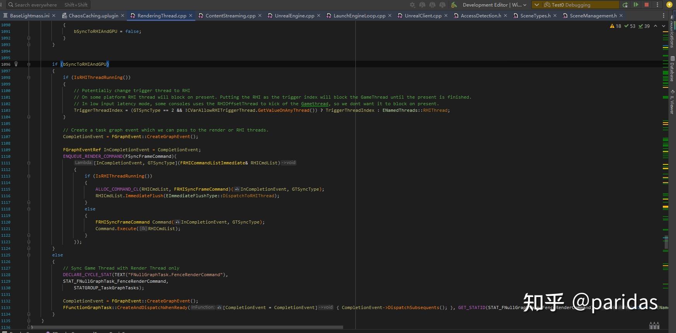Open the Database side panel
The width and height of the screenshot is (676, 333).
(x=673, y=69)
